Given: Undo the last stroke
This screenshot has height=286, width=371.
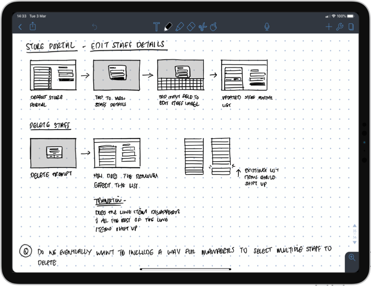Looking at the screenshot, I should click(x=94, y=27).
